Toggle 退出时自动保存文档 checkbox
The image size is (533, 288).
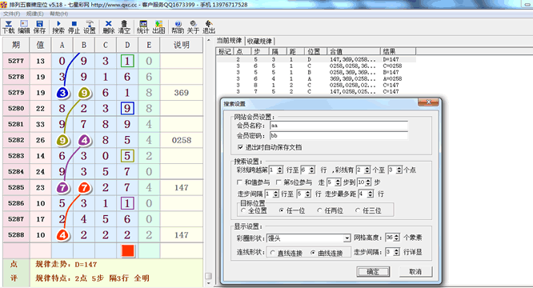(x=240, y=147)
